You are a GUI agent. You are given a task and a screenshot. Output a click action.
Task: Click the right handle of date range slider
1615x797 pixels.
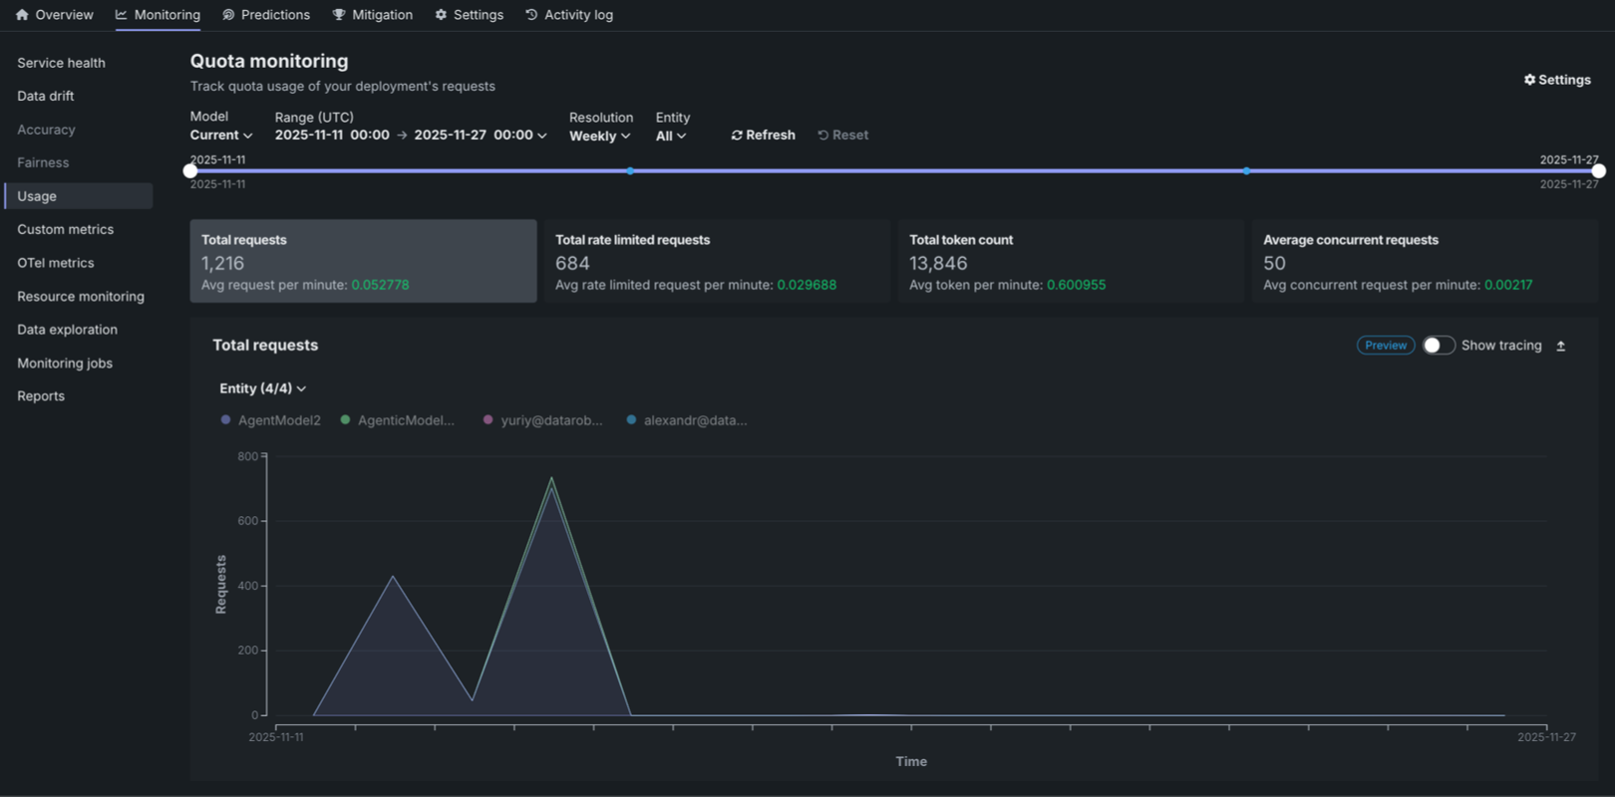(x=1598, y=171)
